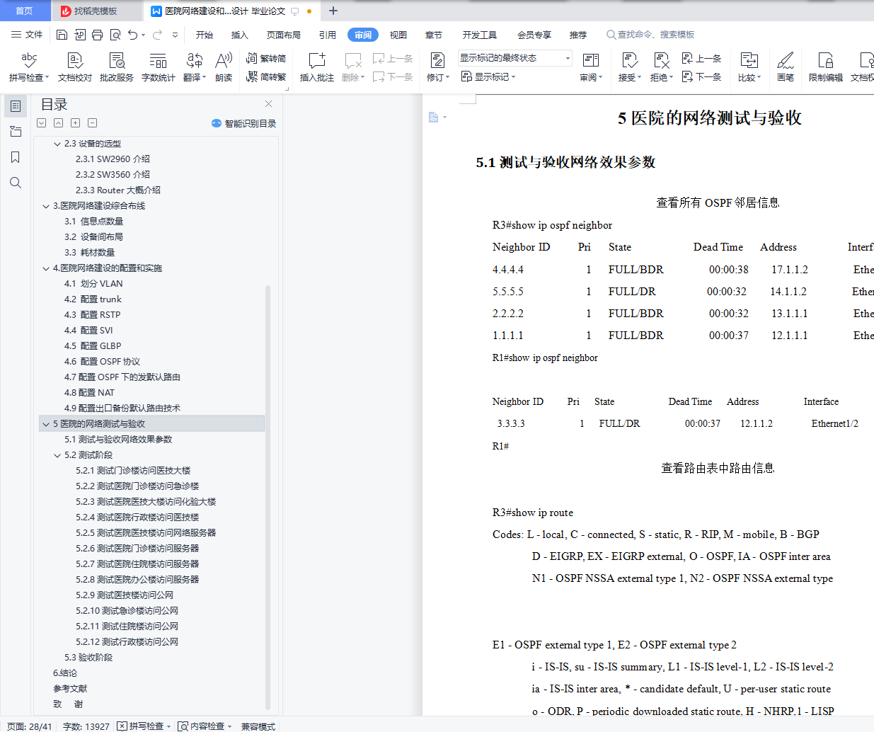Click collapse-all minus button in 目录 pane

pyautogui.click(x=92, y=123)
